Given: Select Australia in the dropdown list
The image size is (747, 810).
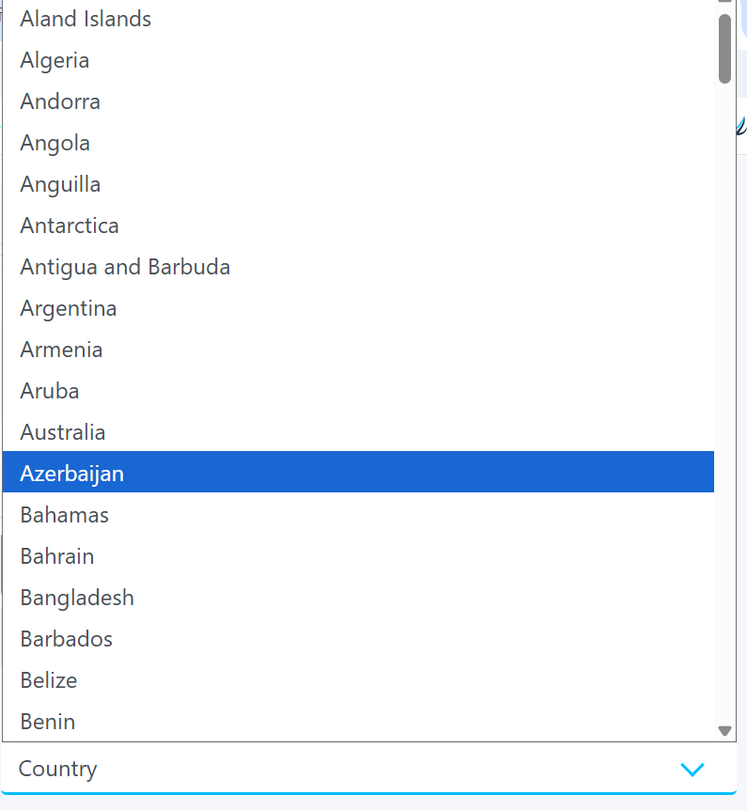Looking at the screenshot, I should 63,432.
